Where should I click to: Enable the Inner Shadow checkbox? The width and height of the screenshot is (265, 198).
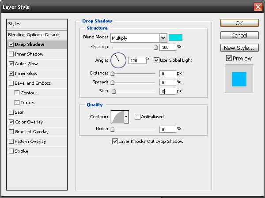point(11,54)
